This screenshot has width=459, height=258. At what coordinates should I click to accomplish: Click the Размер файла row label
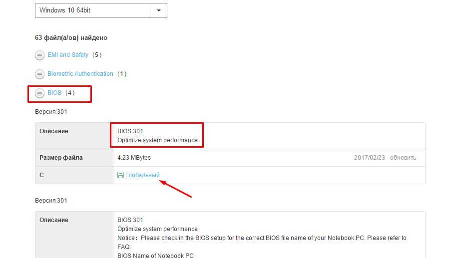click(61, 158)
